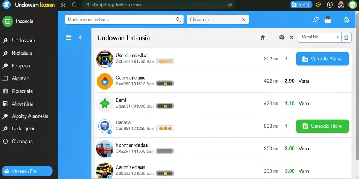Open the hamburger menu icon
Viewport: 359px width, 179px height.
[x=68, y=37]
